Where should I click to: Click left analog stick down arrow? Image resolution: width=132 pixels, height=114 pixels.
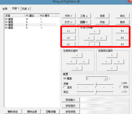pyautogui.click(x=77, y=68)
